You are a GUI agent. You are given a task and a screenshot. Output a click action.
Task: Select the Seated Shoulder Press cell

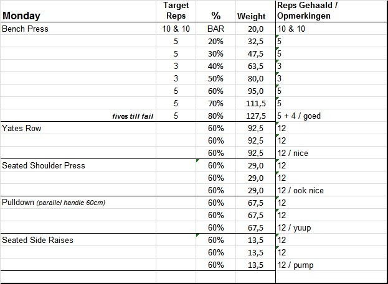[x=44, y=165]
